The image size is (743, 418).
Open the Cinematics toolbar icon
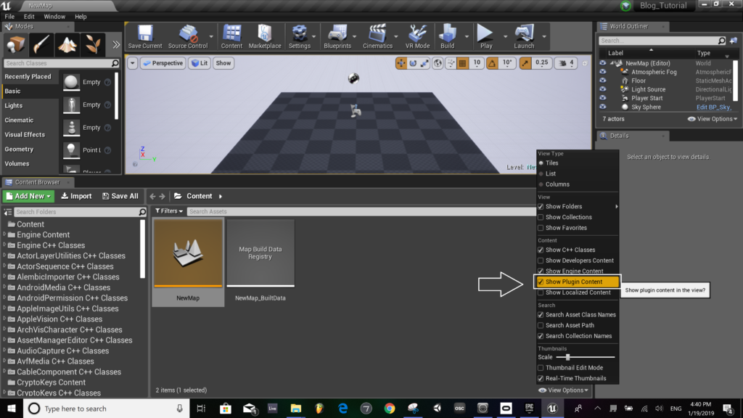point(377,34)
